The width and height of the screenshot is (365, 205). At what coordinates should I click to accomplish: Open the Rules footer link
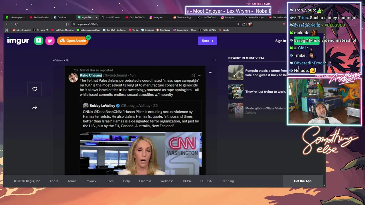click(109, 181)
